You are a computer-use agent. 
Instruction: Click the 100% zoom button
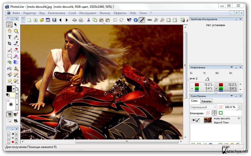coord(149,20)
